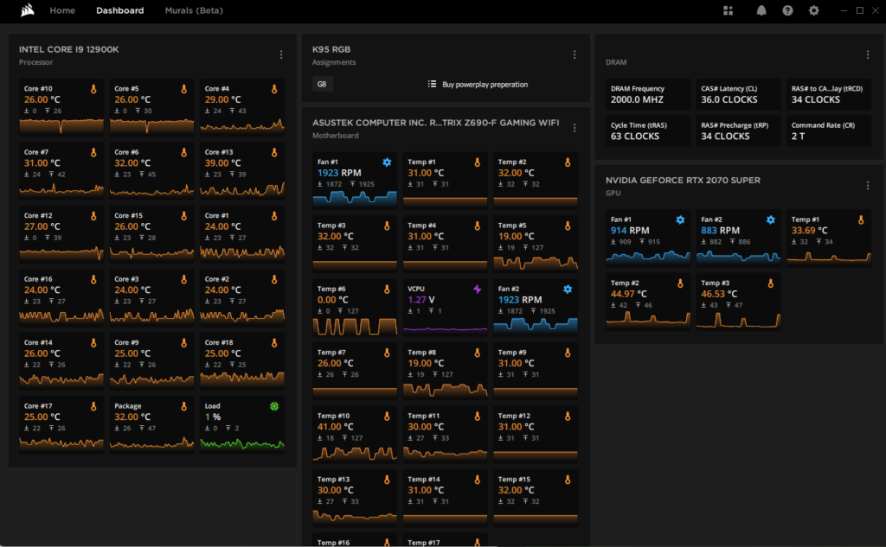Viewport: 886px width, 547px height.
Task: Click the Corsair sails logo
Action: coord(27,10)
